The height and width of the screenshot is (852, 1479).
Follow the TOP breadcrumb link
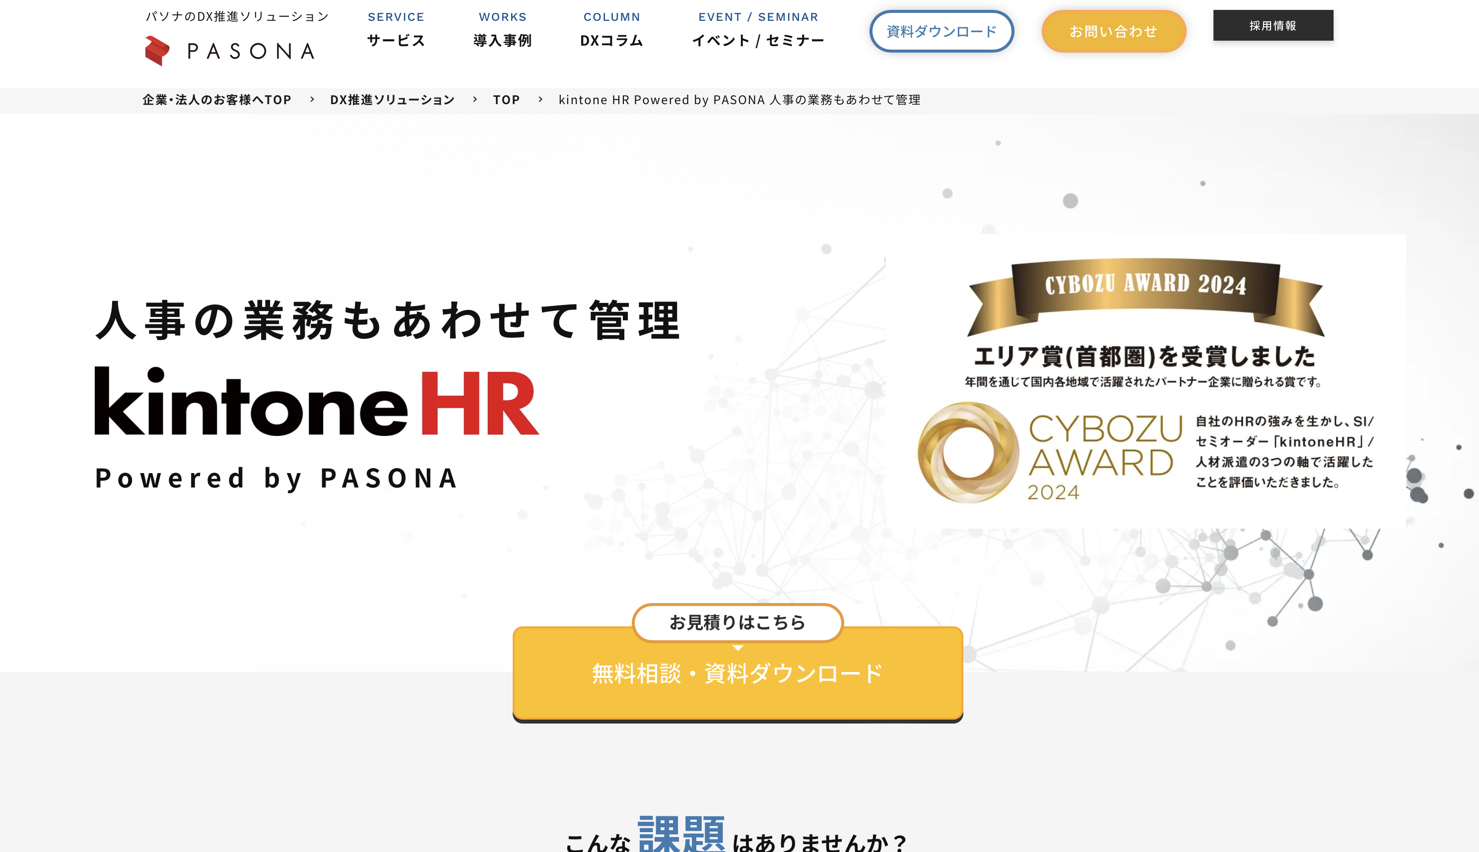tap(506, 100)
